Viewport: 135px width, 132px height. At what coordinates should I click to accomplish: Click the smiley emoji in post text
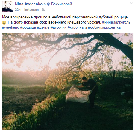click(4, 23)
